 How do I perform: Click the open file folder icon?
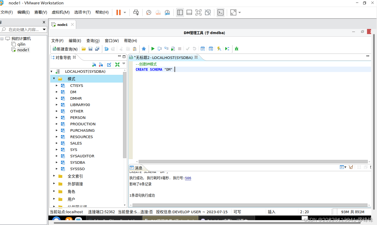coord(84,49)
